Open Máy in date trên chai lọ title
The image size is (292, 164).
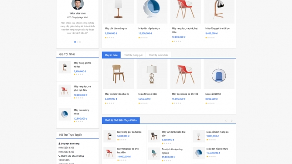tap(117, 94)
